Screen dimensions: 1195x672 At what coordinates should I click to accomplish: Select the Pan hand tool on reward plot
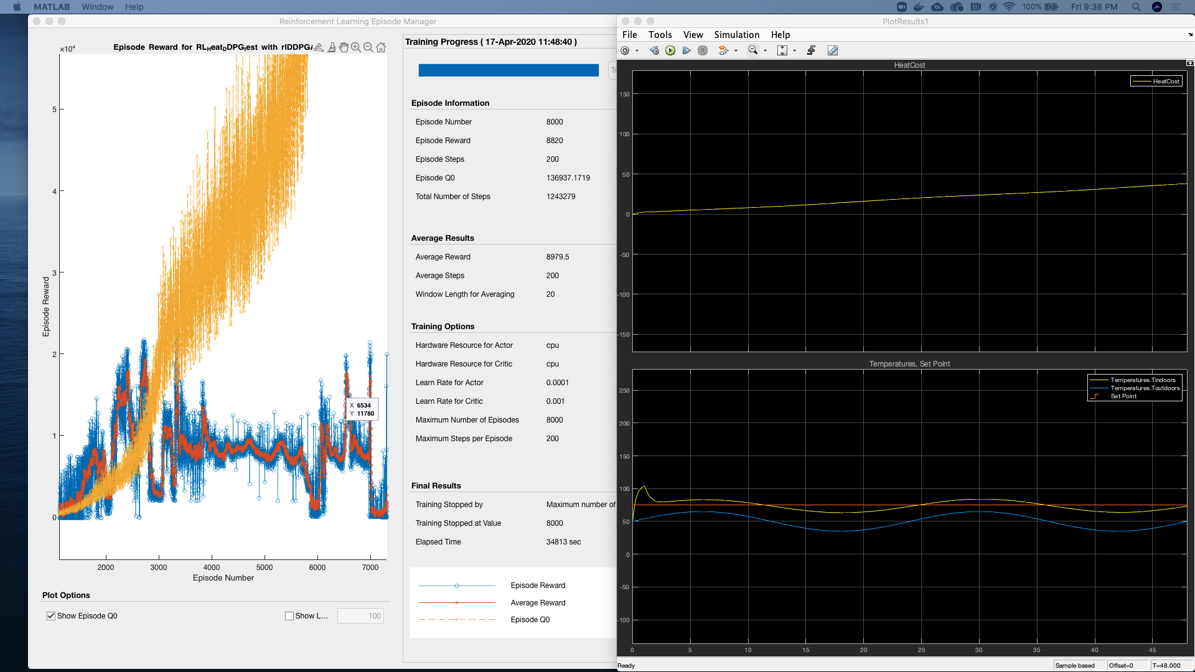tap(344, 47)
